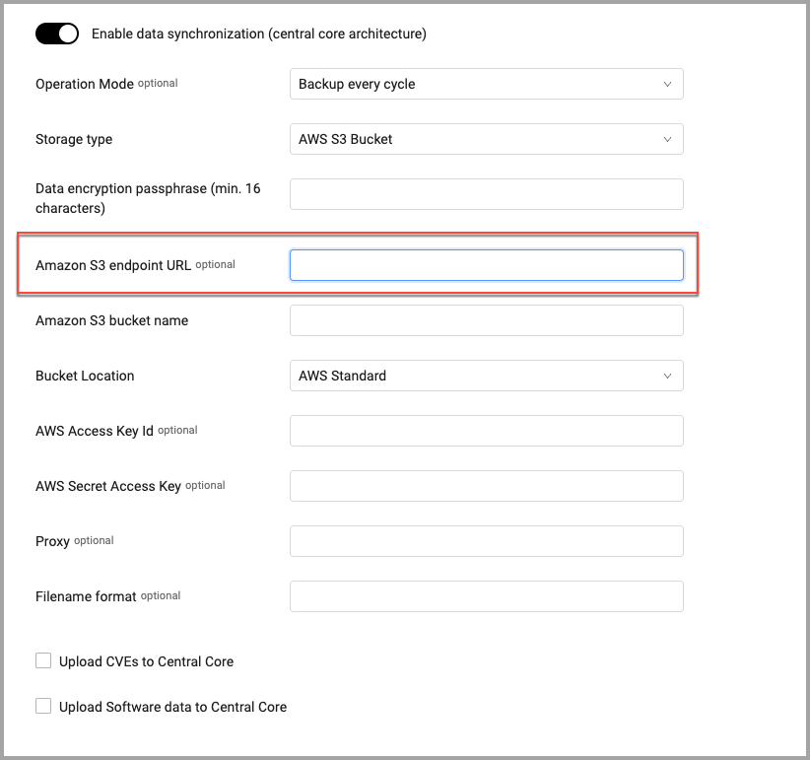This screenshot has height=760, width=810.
Task: Expand the Storage type dropdown
Action: [x=486, y=139]
